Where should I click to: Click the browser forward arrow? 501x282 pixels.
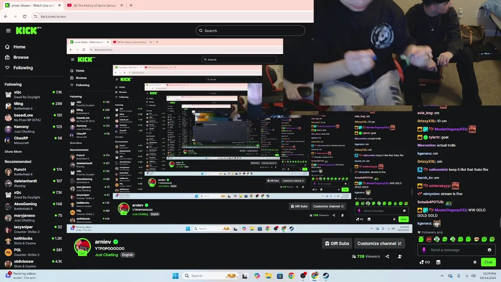15,16
